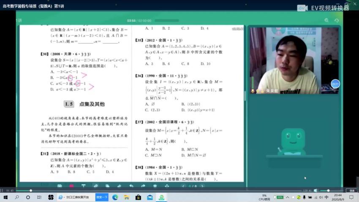Click the document pane vertical scrollbar
This screenshot has width=359, height=202.
click(245, 96)
